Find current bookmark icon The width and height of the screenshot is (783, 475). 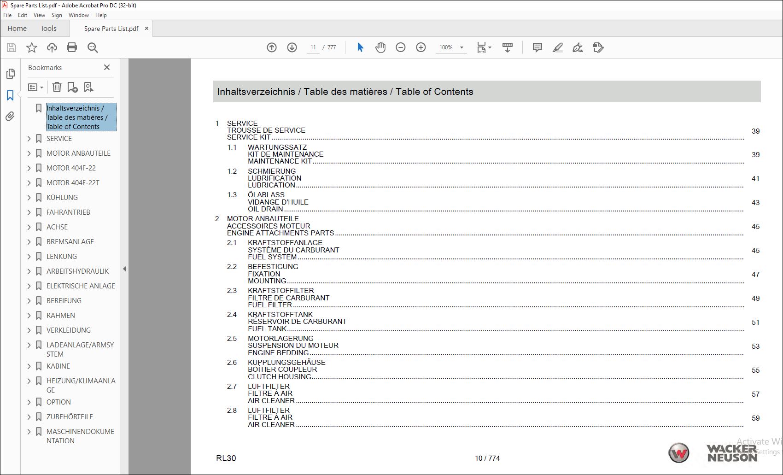pos(88,87)
